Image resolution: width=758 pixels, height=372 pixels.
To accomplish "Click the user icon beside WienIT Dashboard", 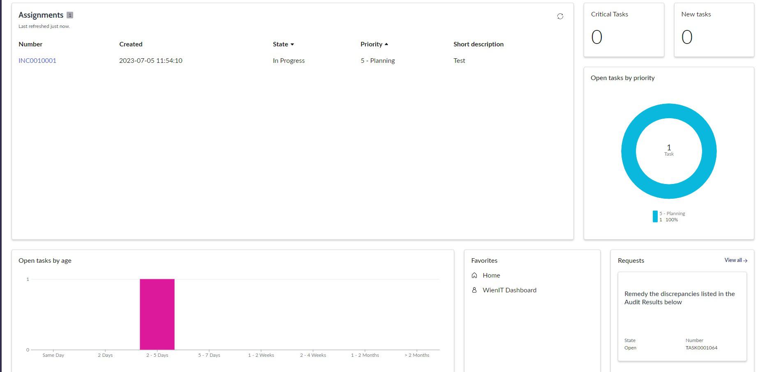I will coord(474,290).
